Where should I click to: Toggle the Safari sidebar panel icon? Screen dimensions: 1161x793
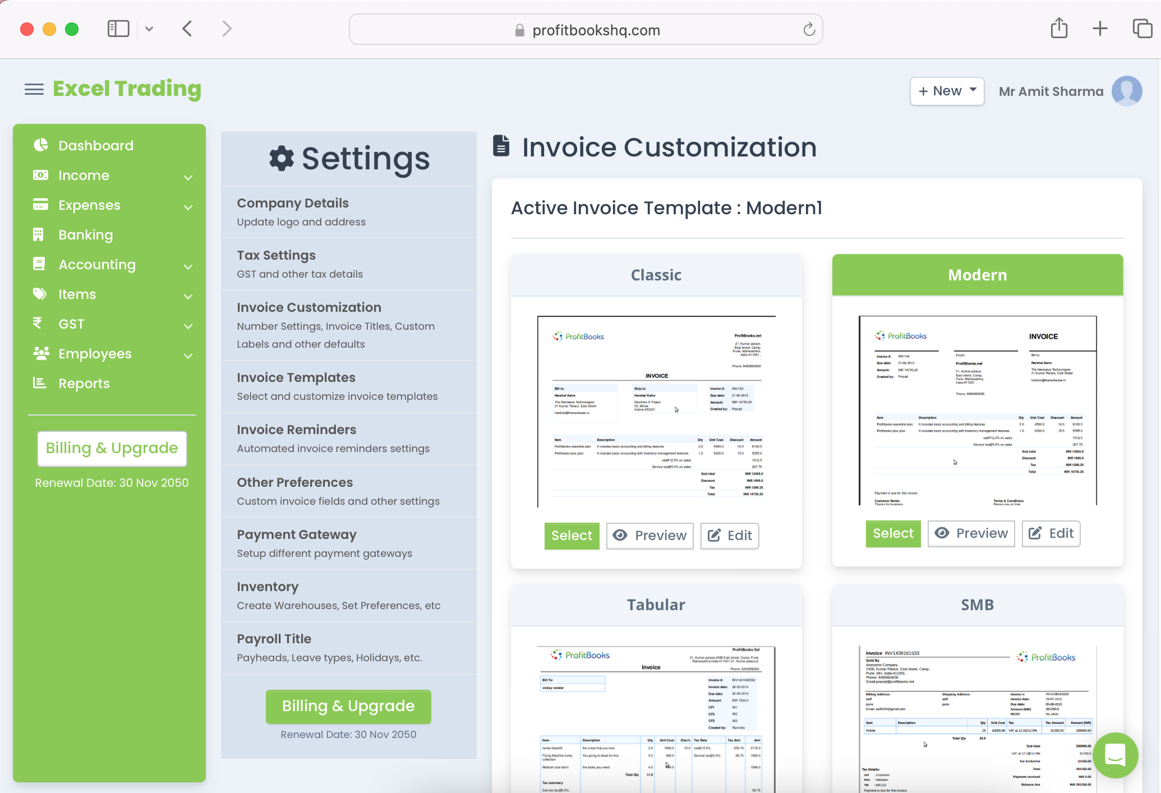click(x=118, y=29)
